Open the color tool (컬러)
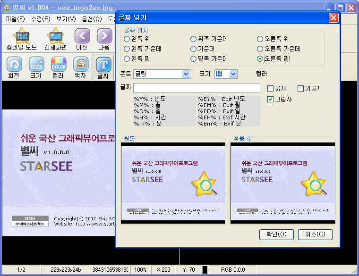This screenshot has height=276, width=359. click(59, 67)
